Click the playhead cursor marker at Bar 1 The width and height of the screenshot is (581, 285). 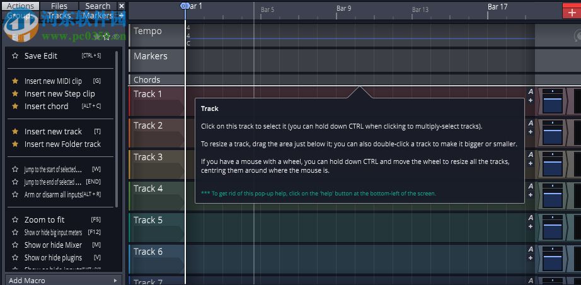pyautogui.click(x=184, y=6)
